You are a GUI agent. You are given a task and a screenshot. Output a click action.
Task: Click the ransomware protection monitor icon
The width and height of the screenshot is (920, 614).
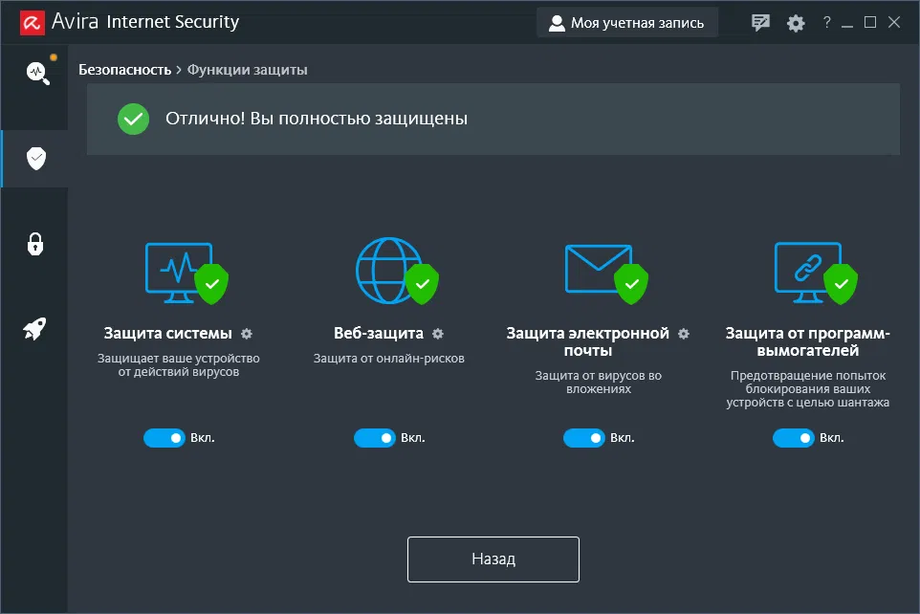coord(809,270)
